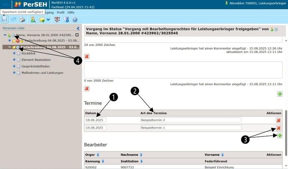Click the Beispieltermin 1 text field

[x=191, y=128]
